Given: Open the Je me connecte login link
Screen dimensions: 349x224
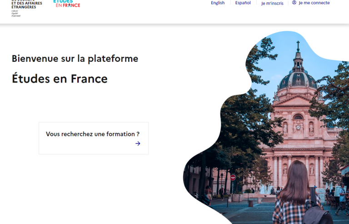Looking at the screenshot, I should 311,3.
